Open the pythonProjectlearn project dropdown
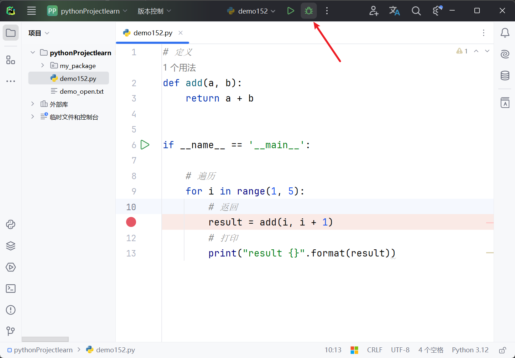 87,11
